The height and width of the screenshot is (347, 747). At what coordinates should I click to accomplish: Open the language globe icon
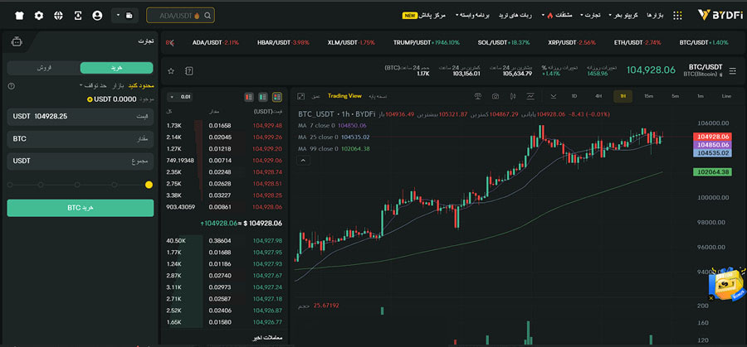click(x=59, y=16)
